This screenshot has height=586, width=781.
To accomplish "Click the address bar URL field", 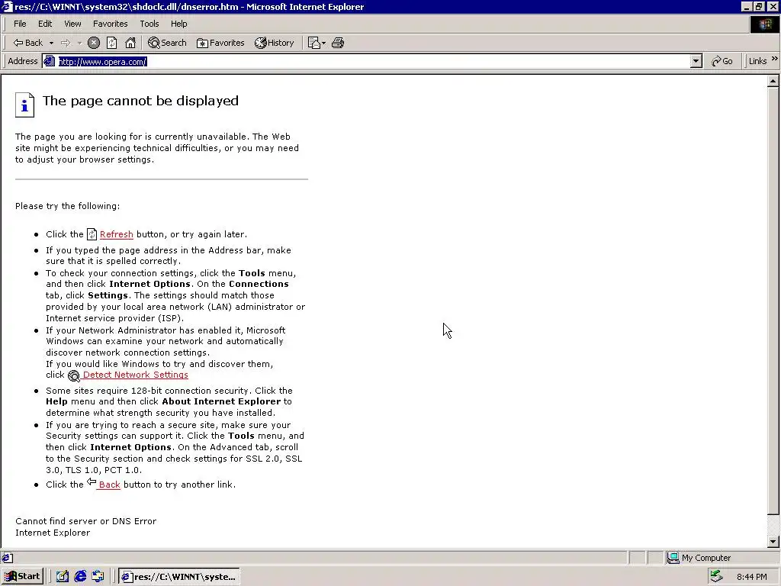I will click(x=374, y=61).
